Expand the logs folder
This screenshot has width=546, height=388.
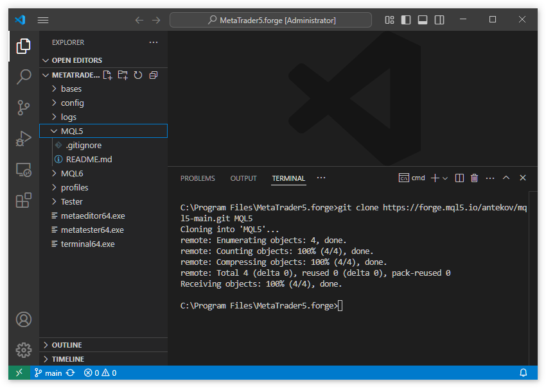click(103, 117)
